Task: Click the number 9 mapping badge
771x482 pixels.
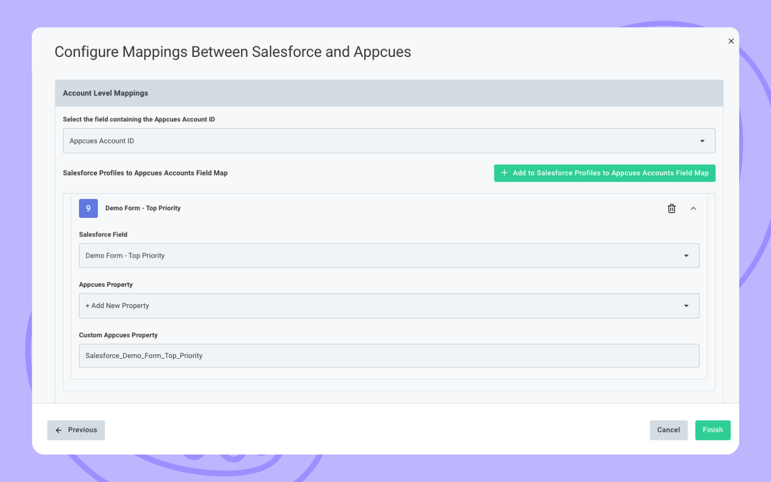Action: pos(88,208)
